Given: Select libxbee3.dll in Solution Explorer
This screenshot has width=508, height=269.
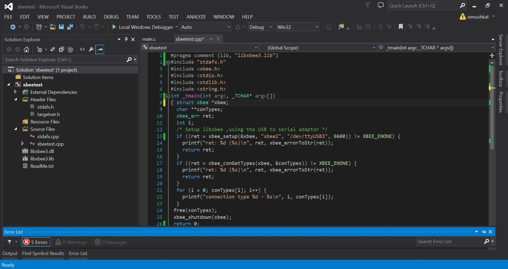Looking at the screenshot, I should coord(42,151).
